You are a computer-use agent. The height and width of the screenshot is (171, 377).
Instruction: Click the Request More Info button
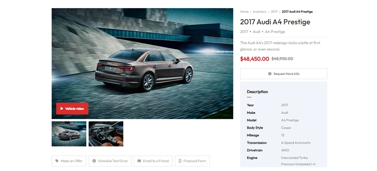pos(283,74)
